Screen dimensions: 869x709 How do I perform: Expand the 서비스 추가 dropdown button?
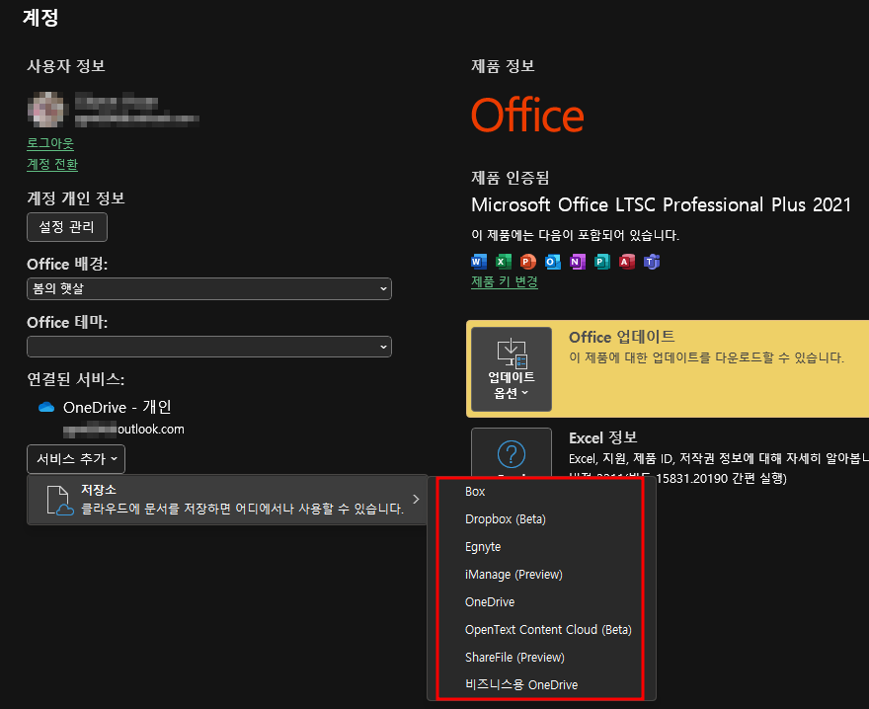pos(76,459)
